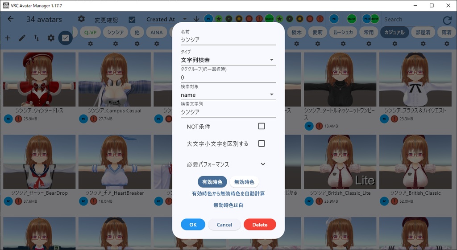Viewport: 457px width, 250px height.
Task: Go back using the left arrow
Action: coord(11,19)
